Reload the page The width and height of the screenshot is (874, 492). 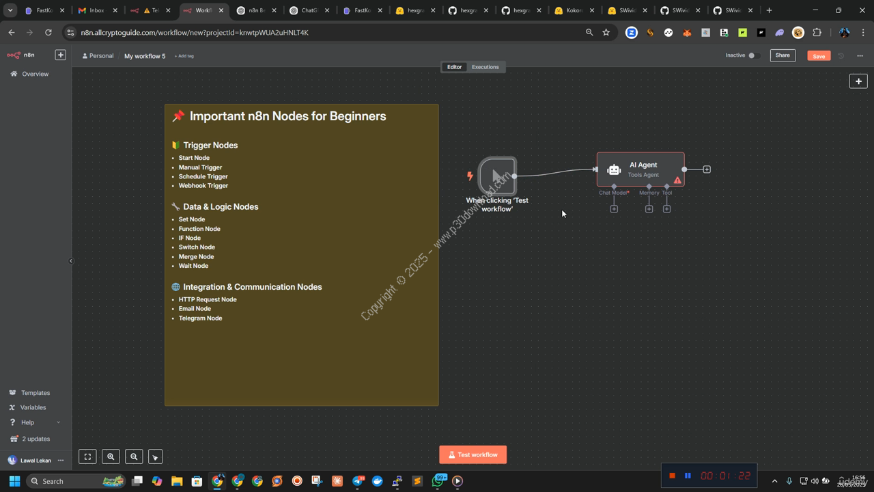pyautogui.click(x=48, y=32)
